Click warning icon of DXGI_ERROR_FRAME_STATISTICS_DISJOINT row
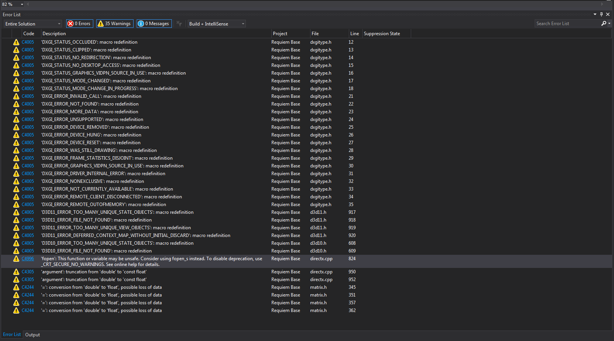Image resolution: width=614 pixels, height=341 pixels. [x=16, y=158]
